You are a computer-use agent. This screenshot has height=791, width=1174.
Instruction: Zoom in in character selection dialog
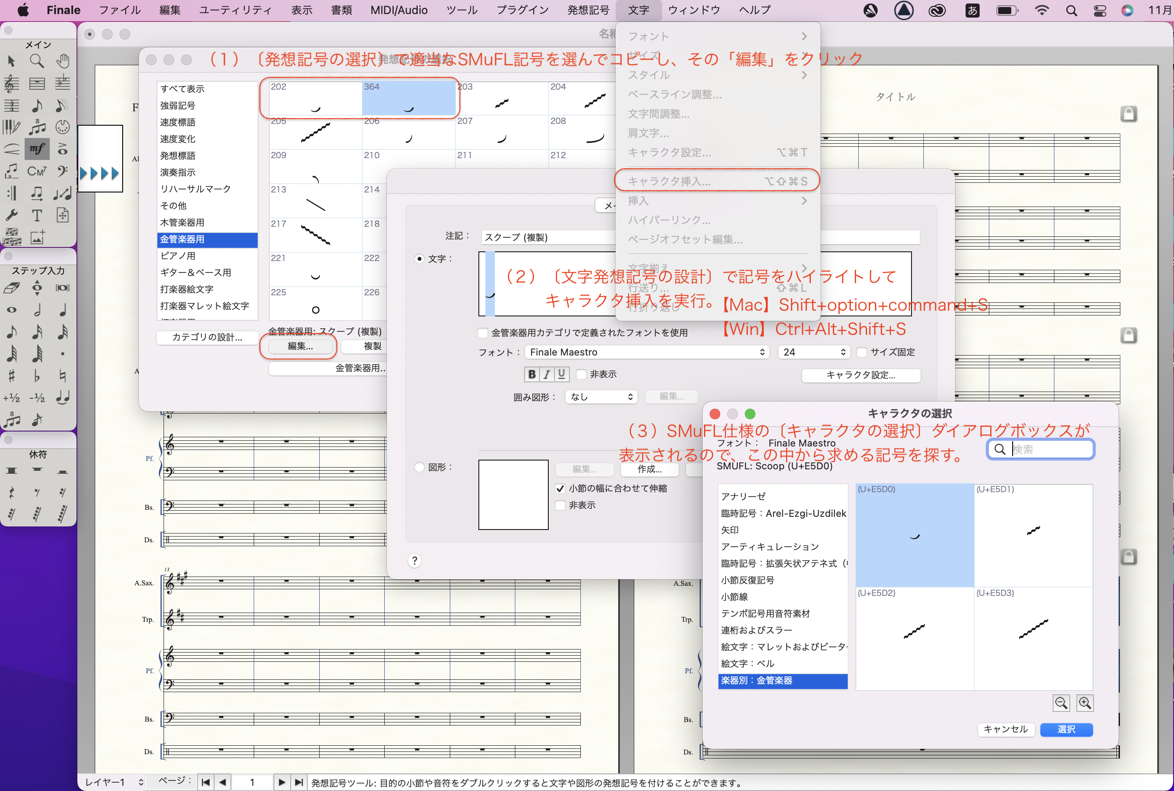1085,703
